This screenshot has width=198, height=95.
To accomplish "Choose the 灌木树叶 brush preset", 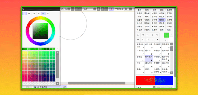I will coord(149,65).
